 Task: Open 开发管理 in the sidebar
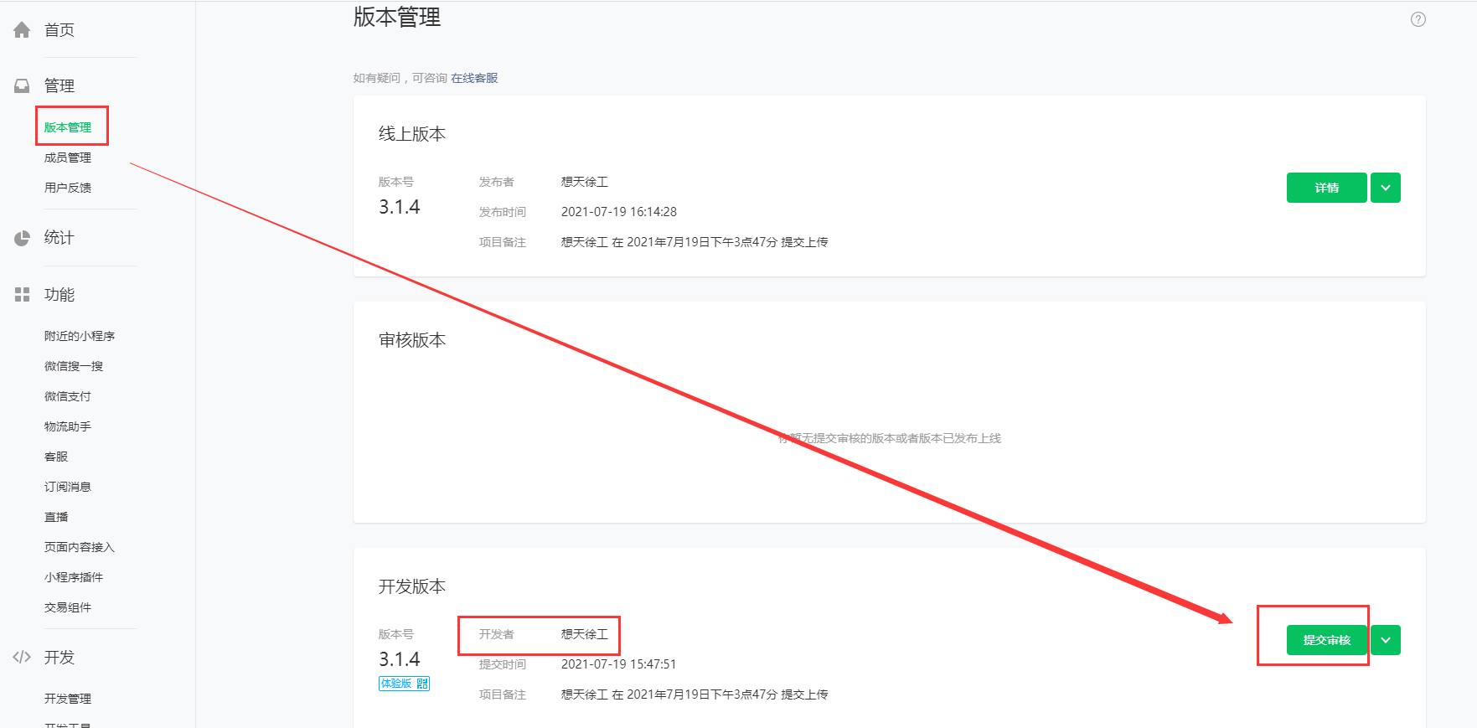tap(68, 699)
